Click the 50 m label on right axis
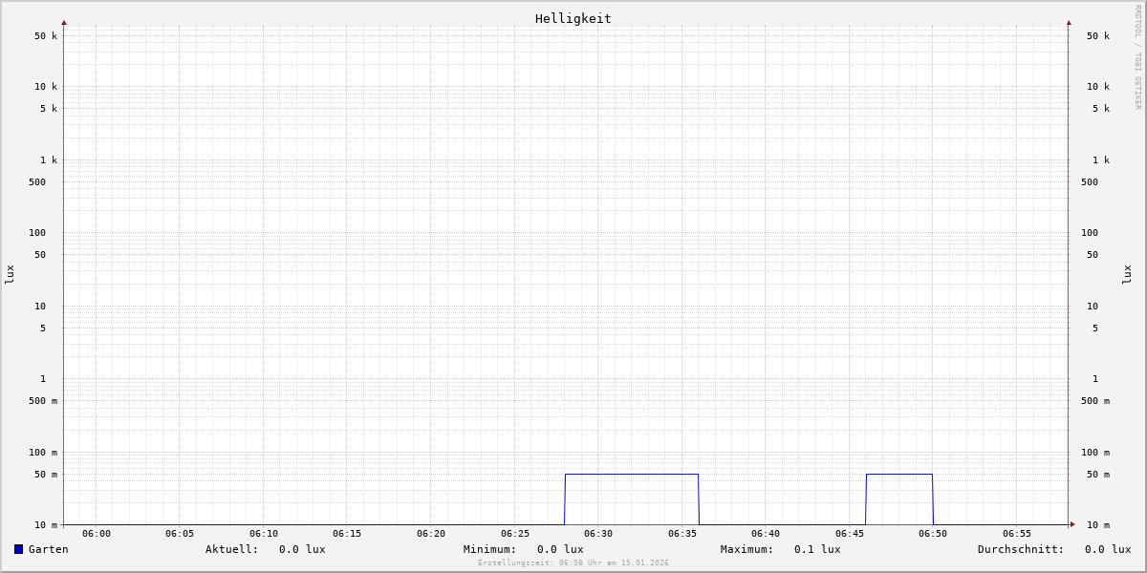This screenshot has height=573, width=1147. point(1098,475)
